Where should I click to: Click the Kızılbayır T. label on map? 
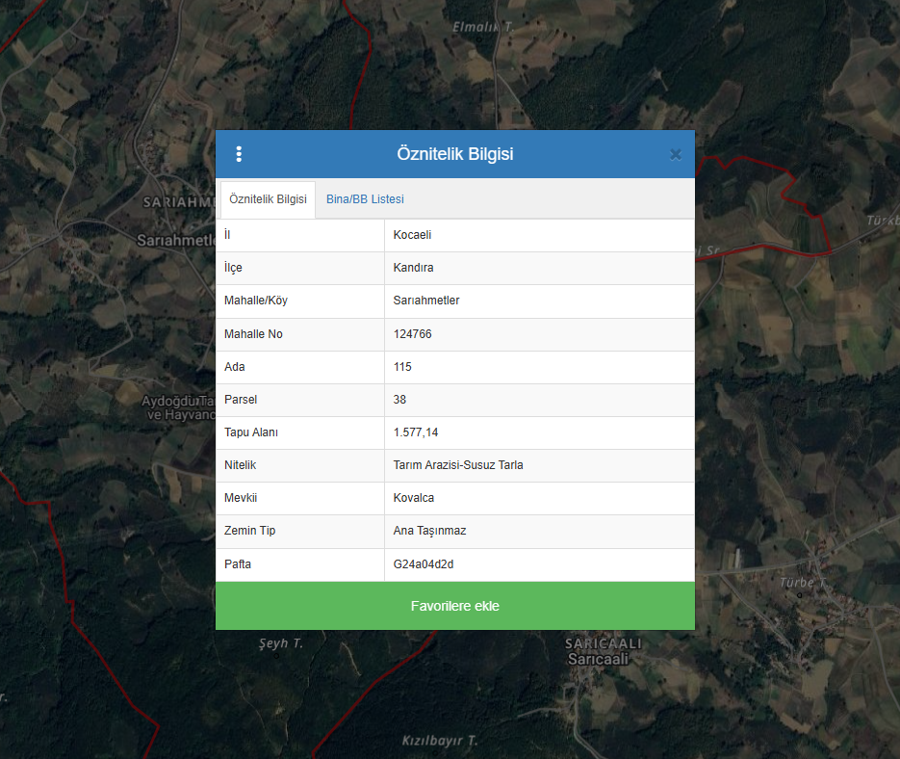pyautogui.click(x=439, y=741)
